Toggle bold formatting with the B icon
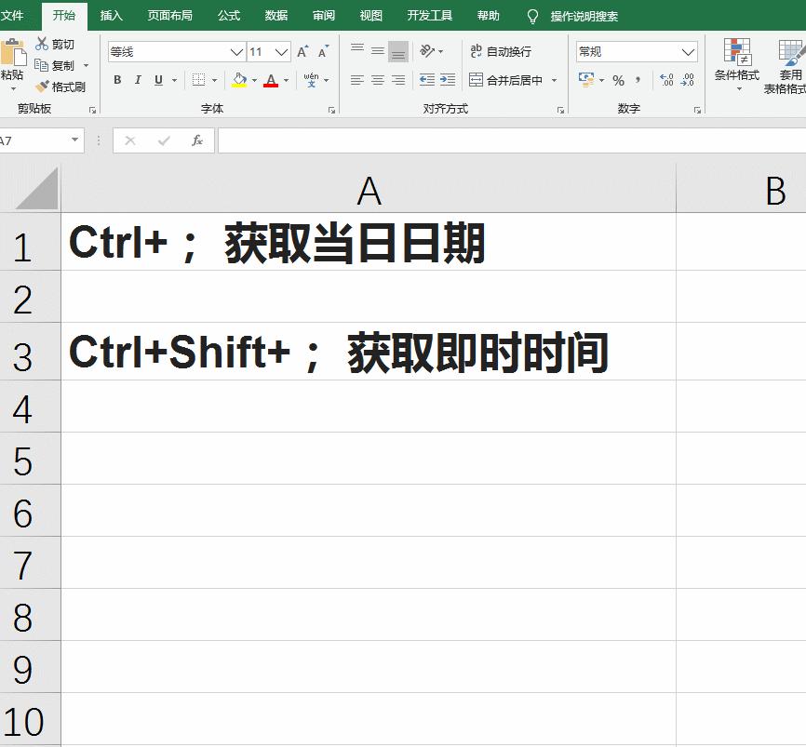Image resolution: width=806 pixels, height=747 pixels. point(116,81)
